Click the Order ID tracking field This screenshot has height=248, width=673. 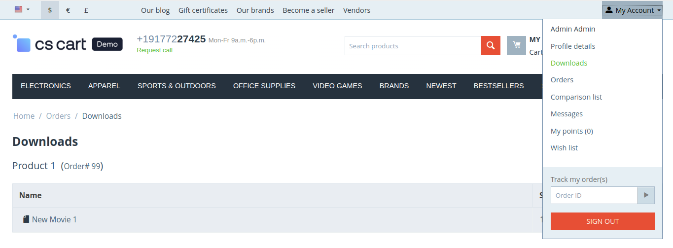click(594, 195)
